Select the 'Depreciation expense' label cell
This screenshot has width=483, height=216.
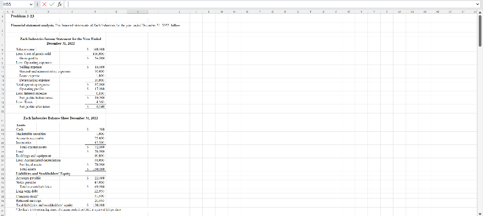34,80
